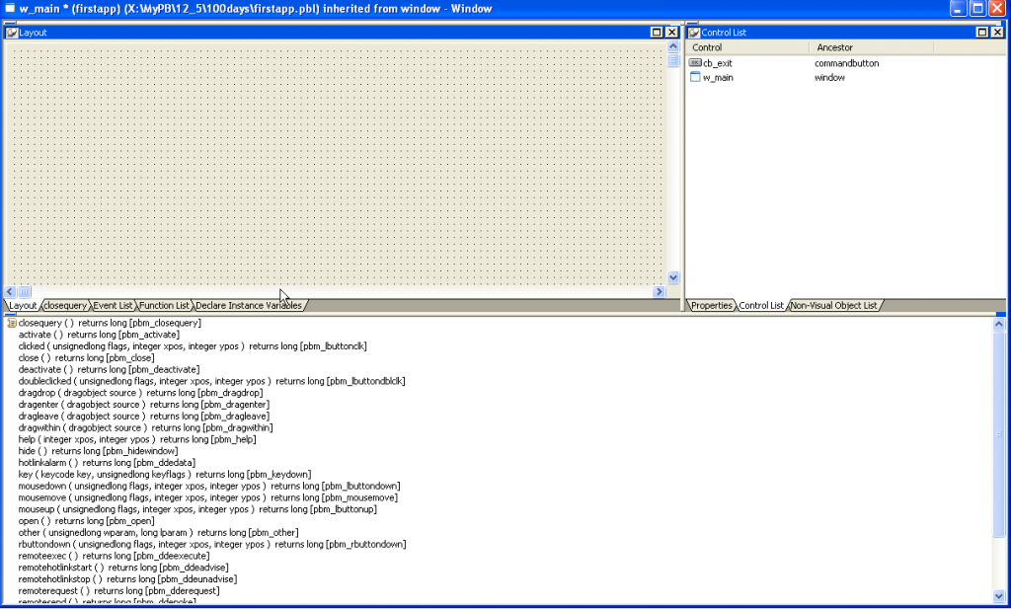Click the Control List pane title icon
Viewport: 1011px width, 609px height.
point(694,33)
